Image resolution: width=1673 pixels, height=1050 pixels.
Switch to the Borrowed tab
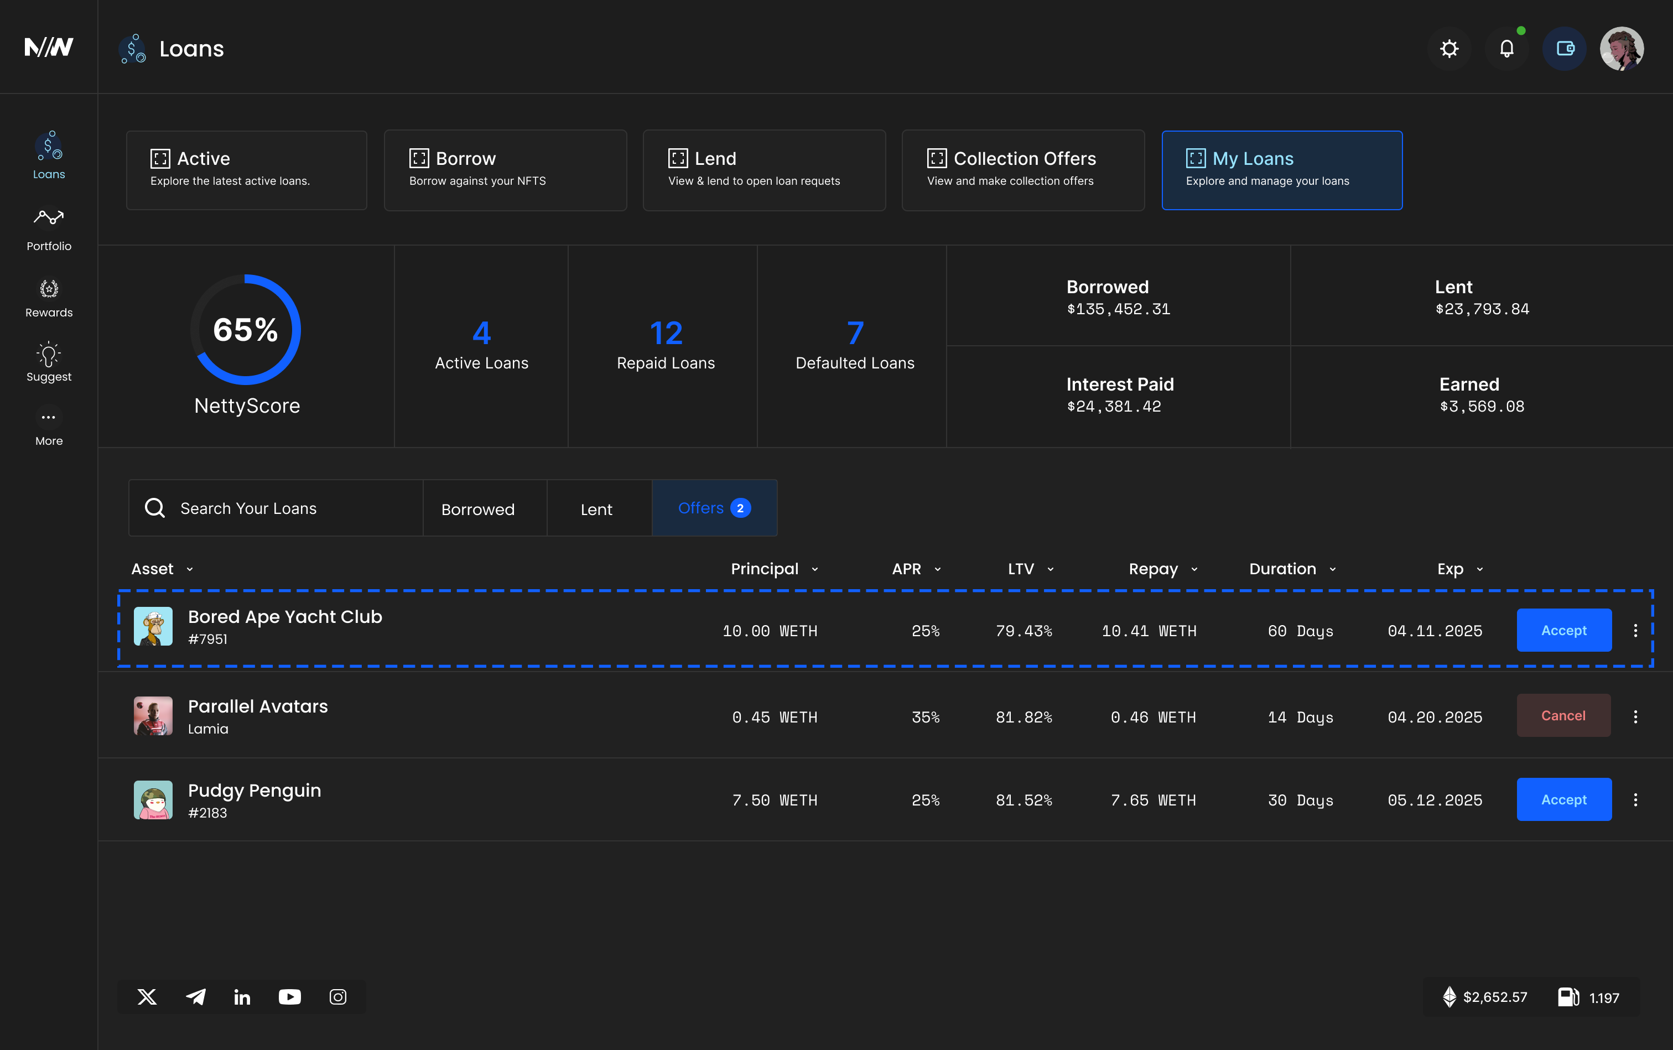478,509
